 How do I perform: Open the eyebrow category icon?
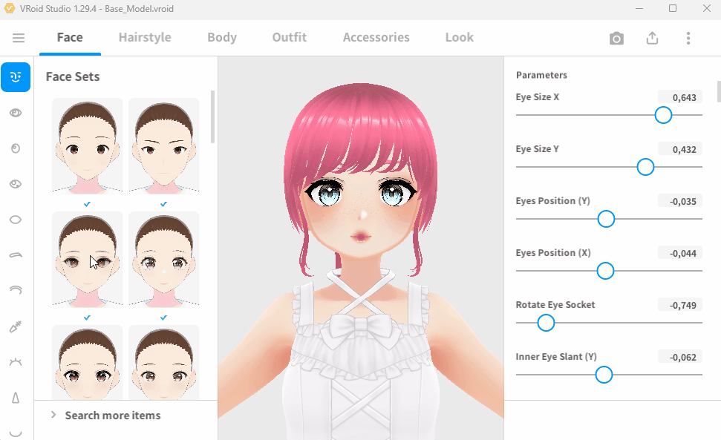pyautogui.click(x=16, y=255)
